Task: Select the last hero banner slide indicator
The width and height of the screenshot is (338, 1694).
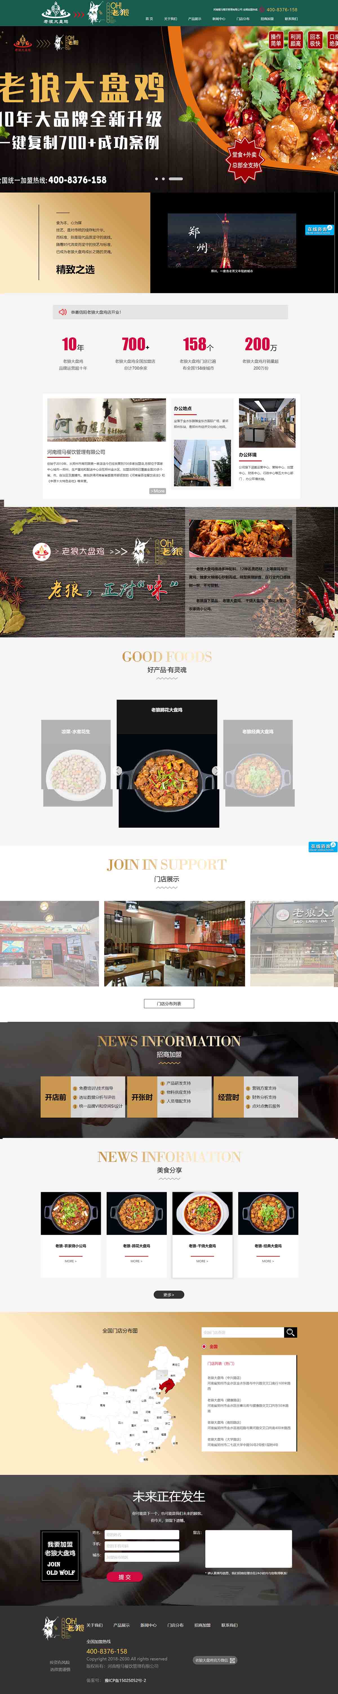Action: pyautogui.click(x=176, y=179)
